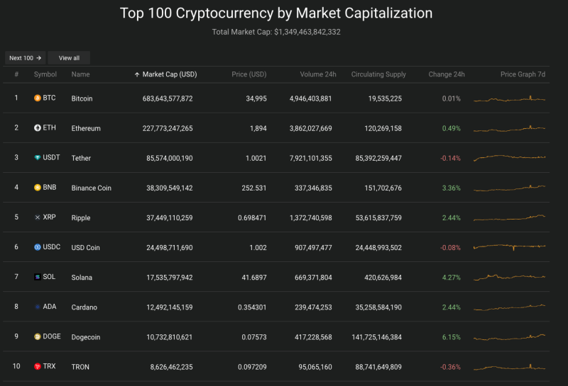Click the # rank column header

pos(16,74)
